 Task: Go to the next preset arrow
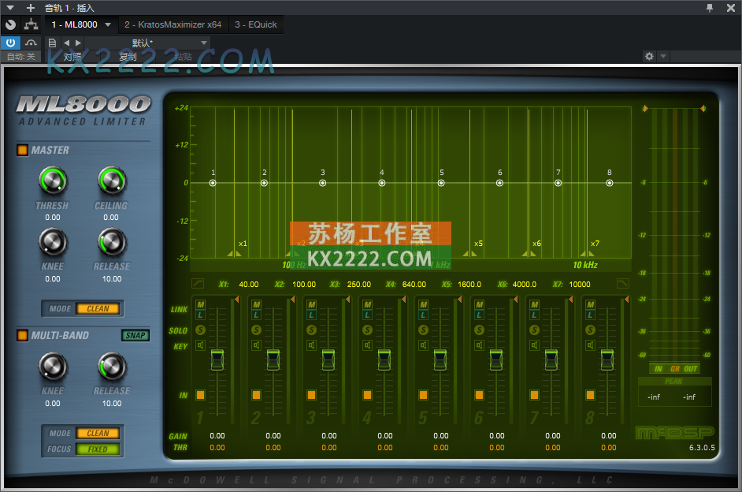point(78,43)
